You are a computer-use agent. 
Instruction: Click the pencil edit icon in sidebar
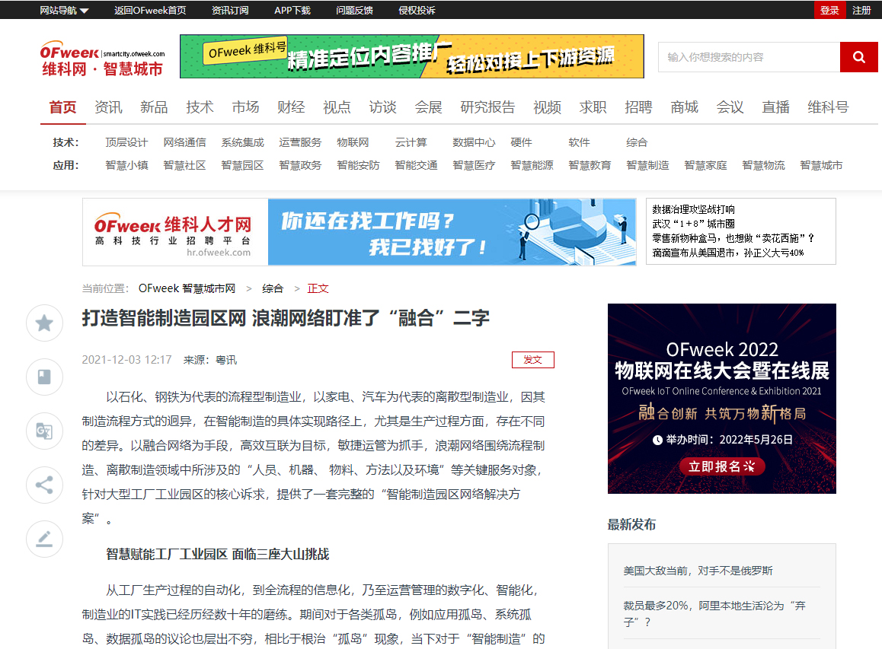click(44, 539)
